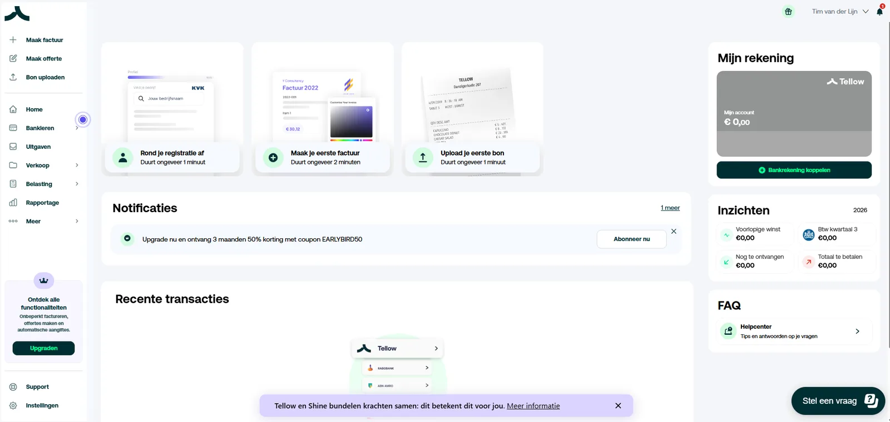Click the Upgraden button

coord(43,348)
